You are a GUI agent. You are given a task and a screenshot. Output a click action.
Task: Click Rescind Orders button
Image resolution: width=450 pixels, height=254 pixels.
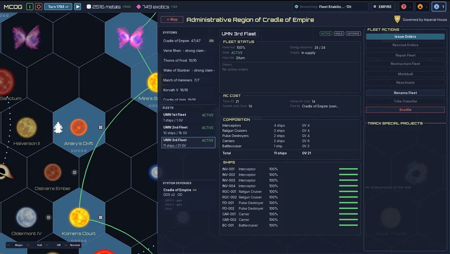[x=405, y=45]
